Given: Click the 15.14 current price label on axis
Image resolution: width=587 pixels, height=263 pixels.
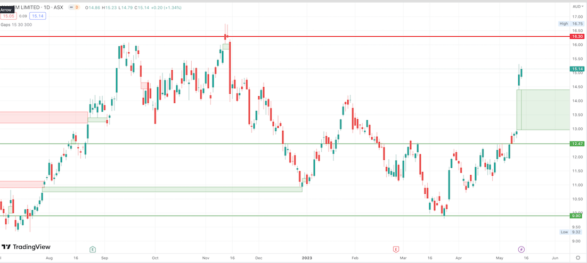Looking at the screenshot, I should [x=576, y=69].
